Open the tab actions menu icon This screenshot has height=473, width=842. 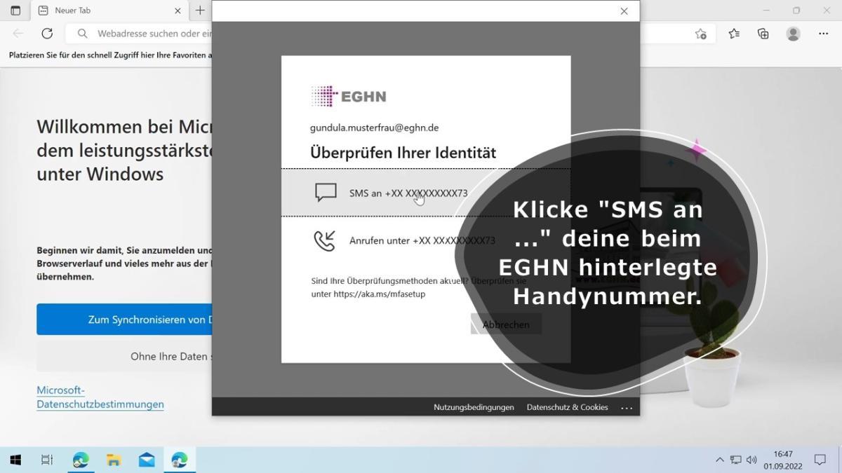point(15,11)
